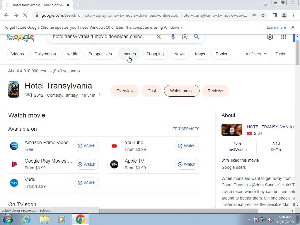This screenshot has width=300, height=225.
Task: Click the magnifying glass search button
Action: coord(196,36)
